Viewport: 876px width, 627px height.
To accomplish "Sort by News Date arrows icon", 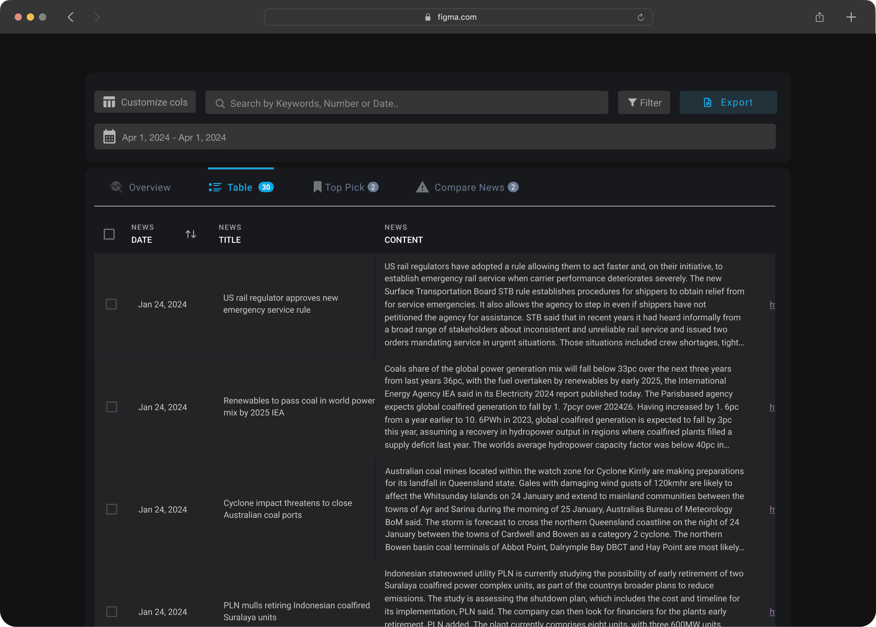I will click(191, 234).
